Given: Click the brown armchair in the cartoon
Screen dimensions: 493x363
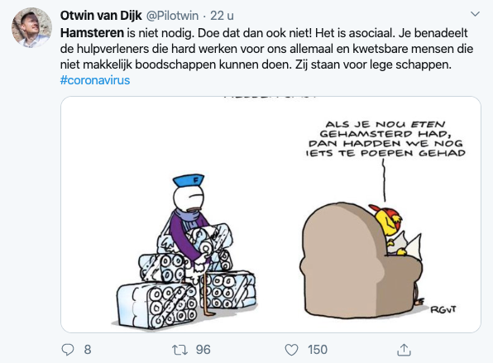Looking at the screenshot, I should (358, 260).
